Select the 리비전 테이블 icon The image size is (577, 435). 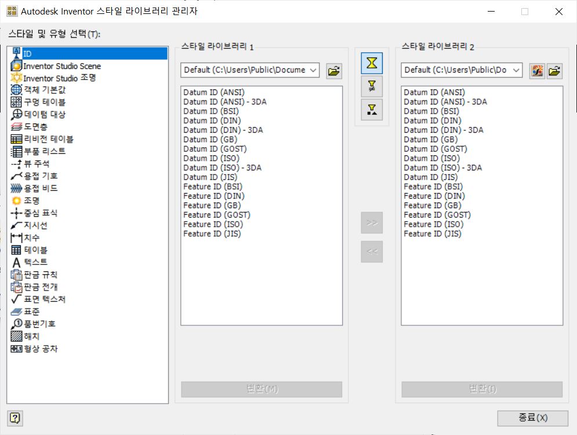[x=17, y=139]
